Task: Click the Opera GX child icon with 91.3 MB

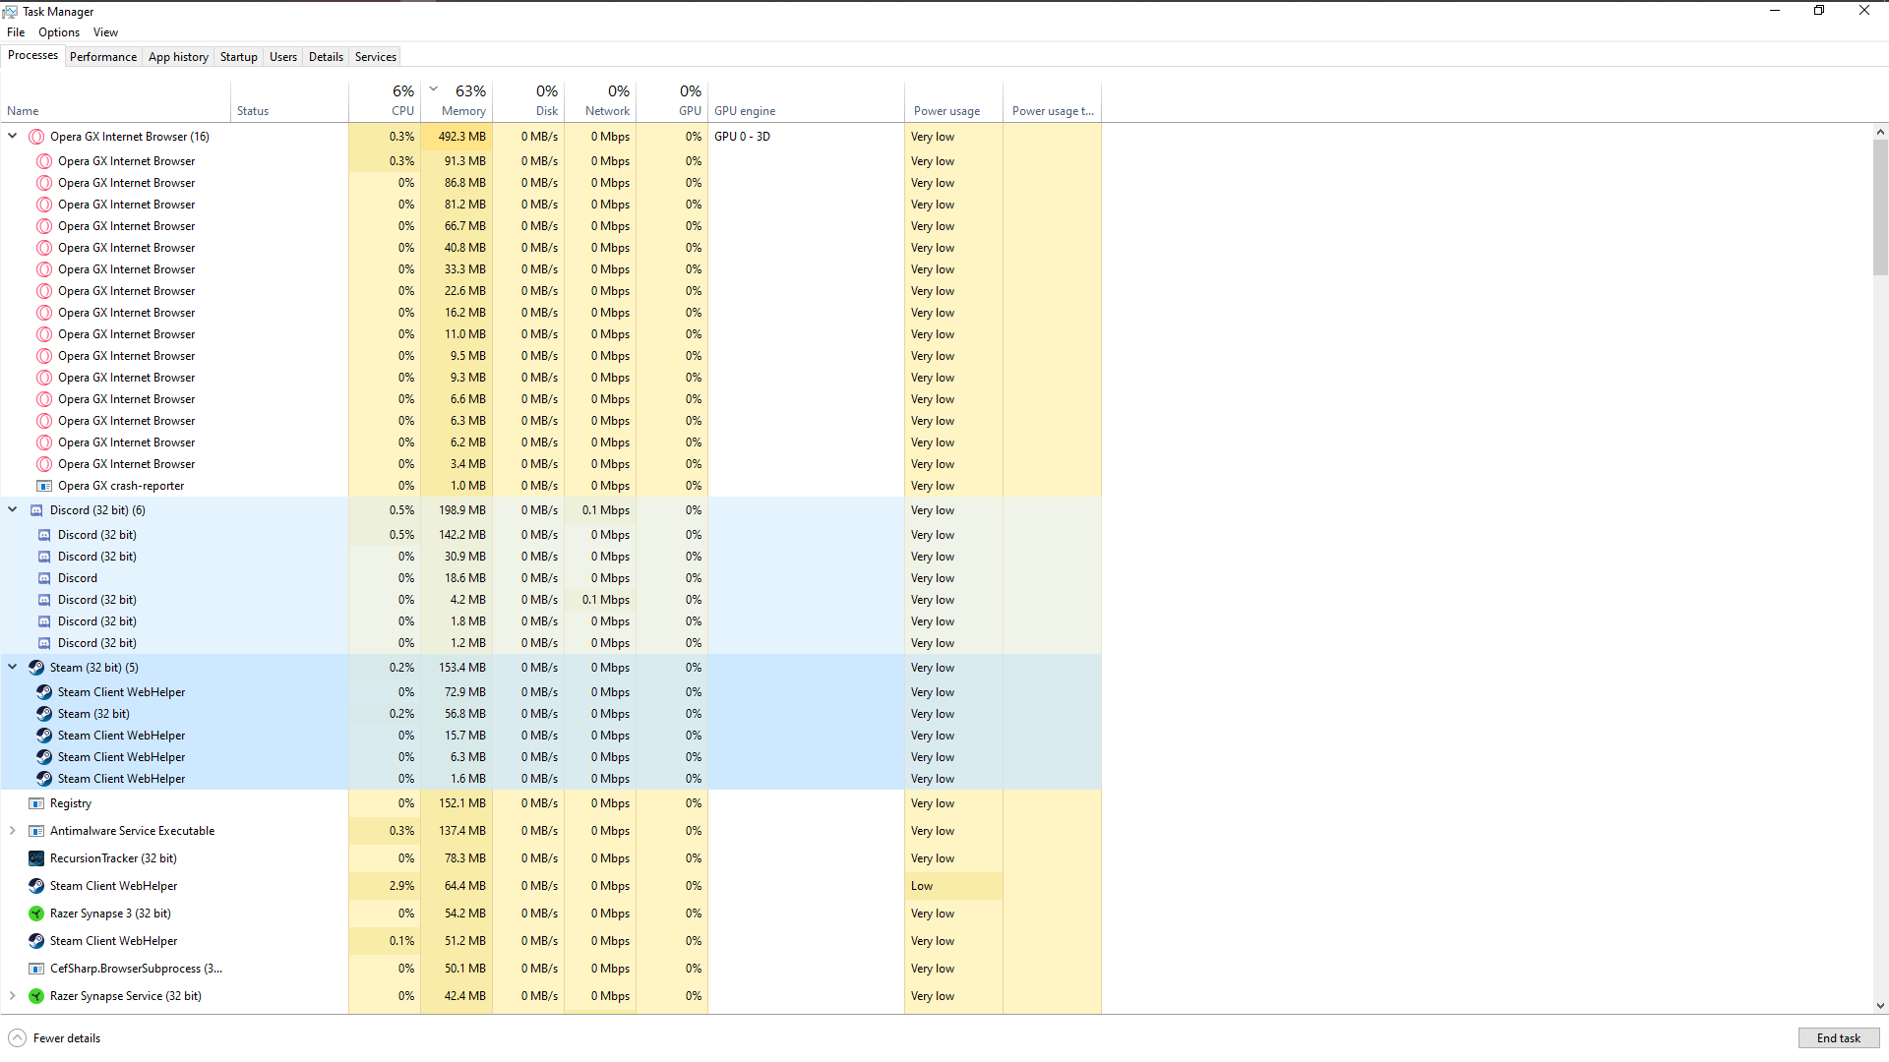Action: 44,161
